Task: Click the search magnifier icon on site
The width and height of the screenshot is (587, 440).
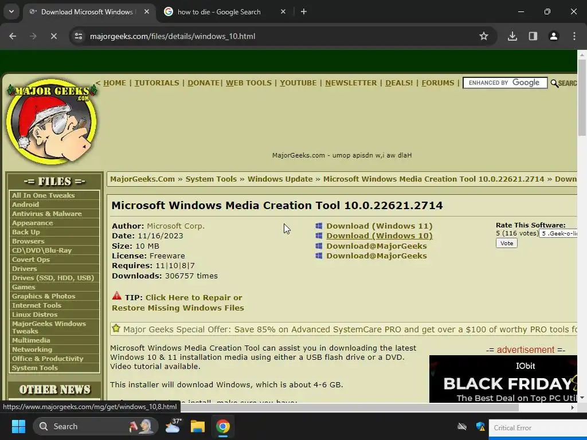Action: coord(554,83)
